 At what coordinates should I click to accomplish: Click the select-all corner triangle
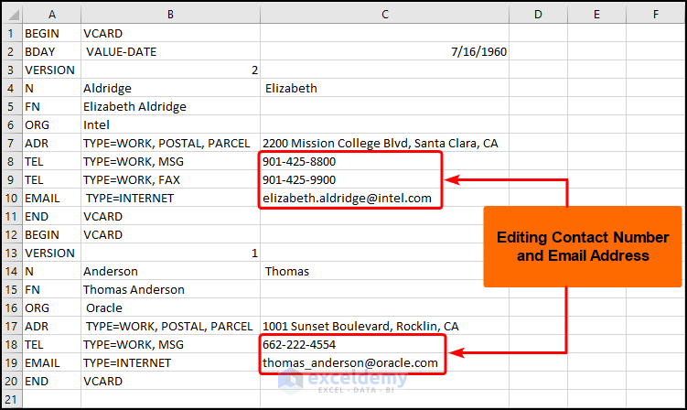tap(12, 15)
